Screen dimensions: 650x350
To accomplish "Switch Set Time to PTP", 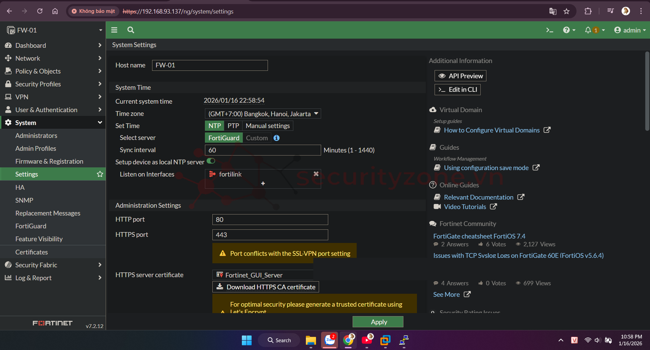I will 233,125.
